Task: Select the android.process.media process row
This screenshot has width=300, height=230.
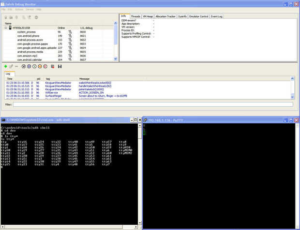Action: click(x=59, y=52)
